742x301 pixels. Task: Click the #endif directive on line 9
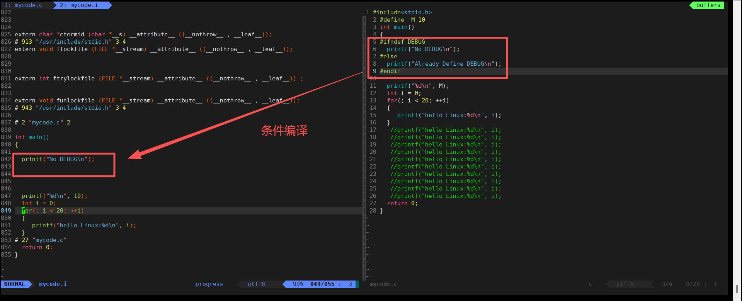(390, 71)
